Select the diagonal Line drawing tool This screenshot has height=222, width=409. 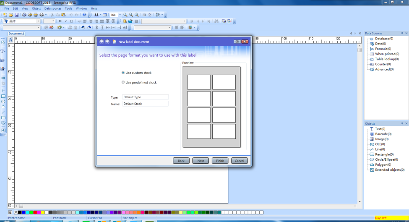3,112
